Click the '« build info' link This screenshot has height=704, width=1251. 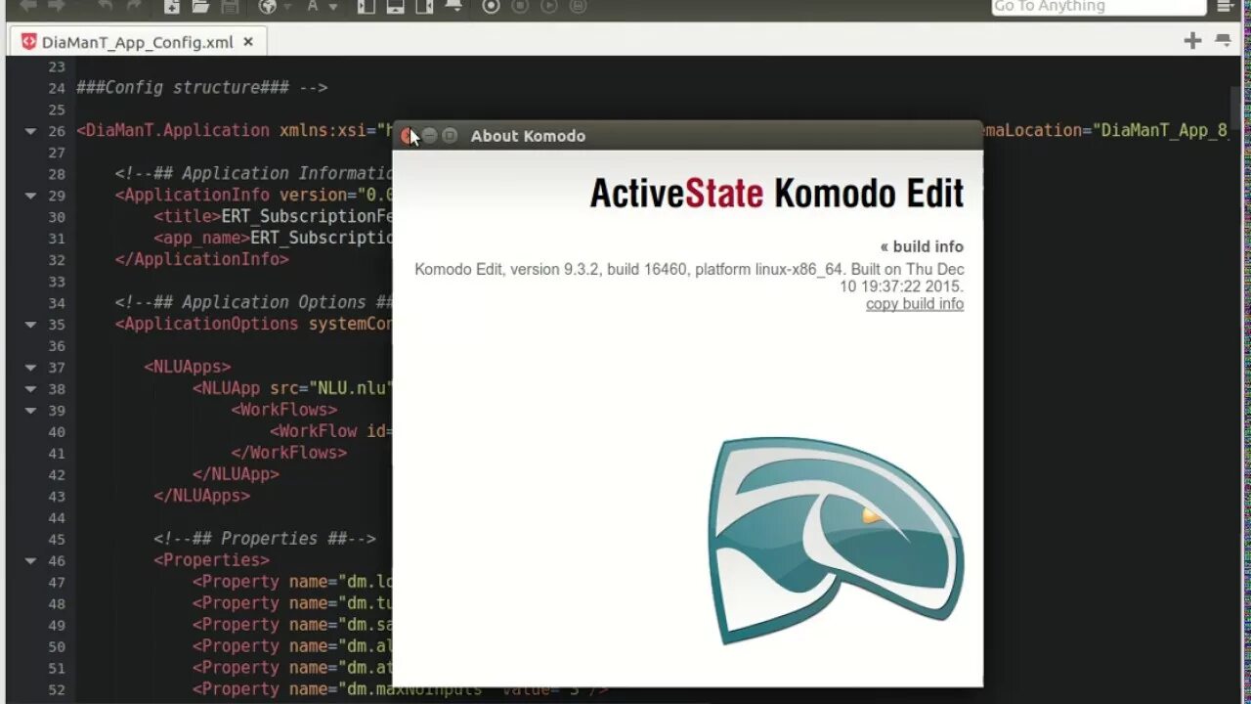click(x=922, y=246)
